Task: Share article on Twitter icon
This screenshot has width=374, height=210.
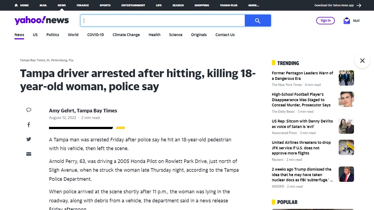Action: (29, 139)
